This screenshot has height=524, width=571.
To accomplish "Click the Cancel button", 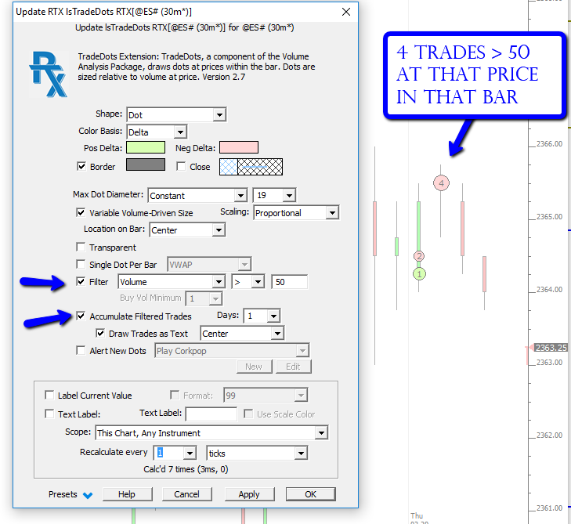I will click(x=187, y=494).
